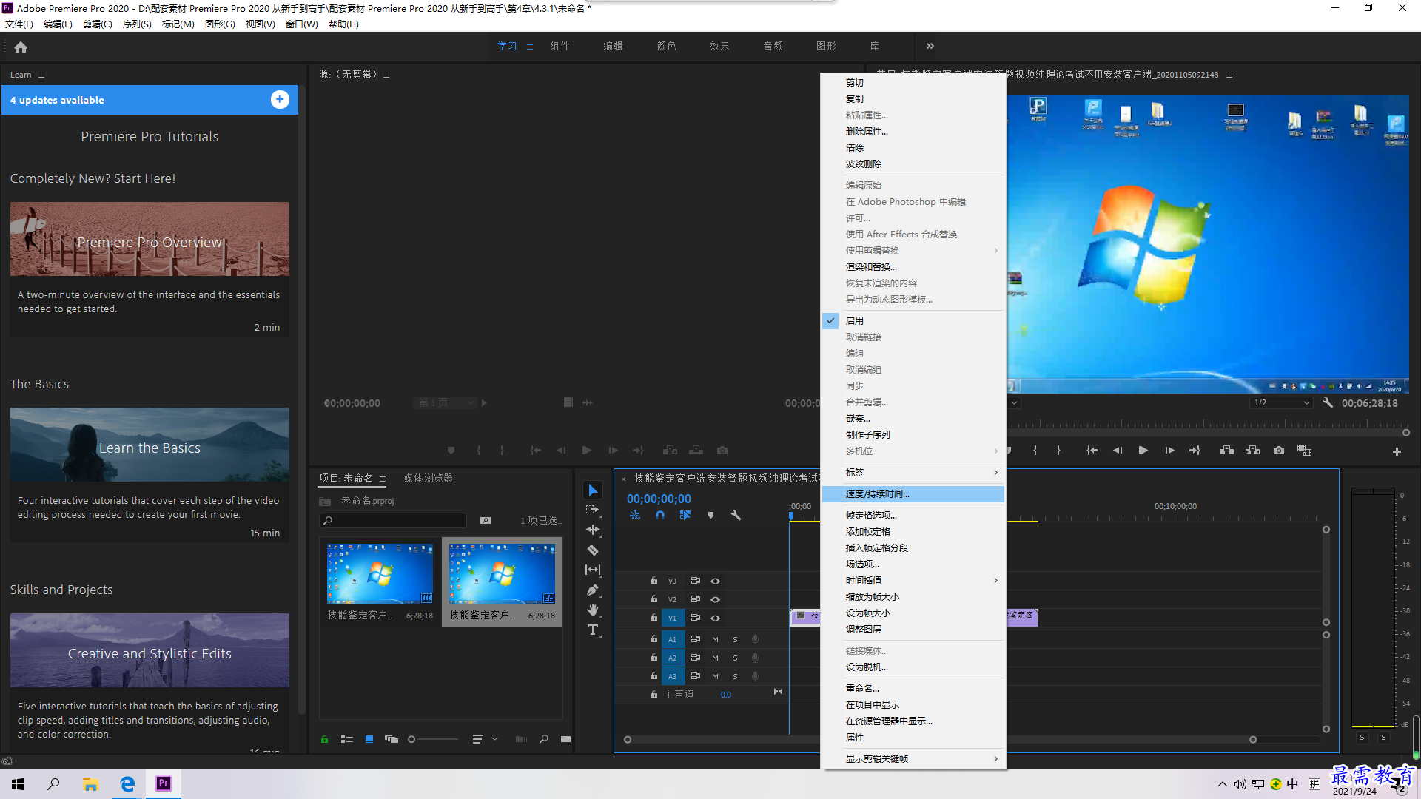Choose 重命名 from context menu
The height and width of the screenshot is (799, 1421).
[913, 688]
